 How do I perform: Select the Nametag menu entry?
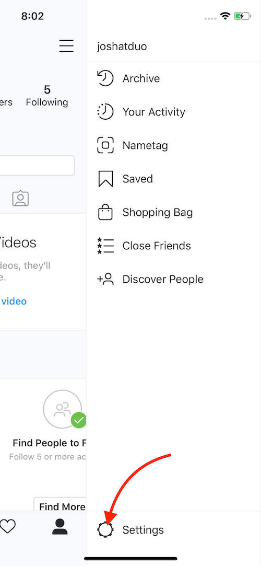point(174,145)
